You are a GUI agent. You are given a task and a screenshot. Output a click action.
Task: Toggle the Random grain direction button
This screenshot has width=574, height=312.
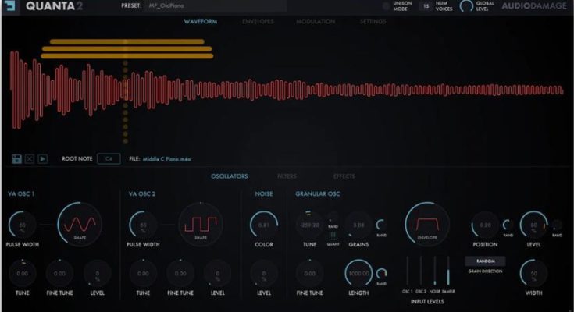coord(485,261)
